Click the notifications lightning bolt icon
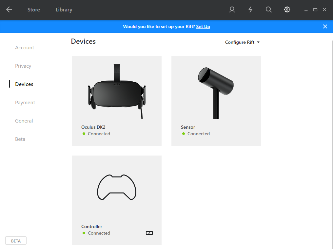 tap(250, 9)
